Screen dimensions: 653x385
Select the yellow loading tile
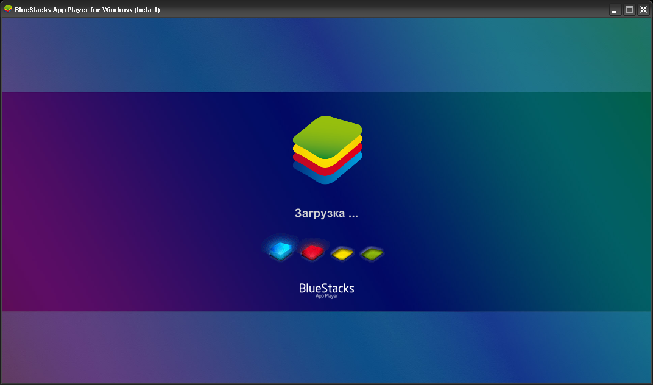click(342, 253)
